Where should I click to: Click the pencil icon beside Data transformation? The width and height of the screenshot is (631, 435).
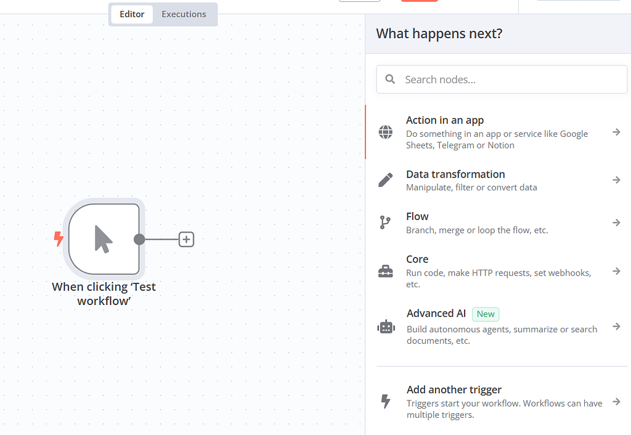point(386,180)
